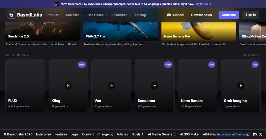266x139 pixels.
Task: Click the TOP AI MODELS heading
Action: point(17,55)
